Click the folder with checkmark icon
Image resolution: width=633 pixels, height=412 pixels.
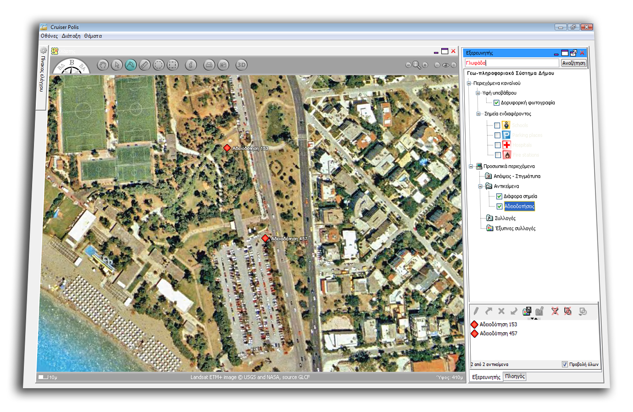(539, 311)
